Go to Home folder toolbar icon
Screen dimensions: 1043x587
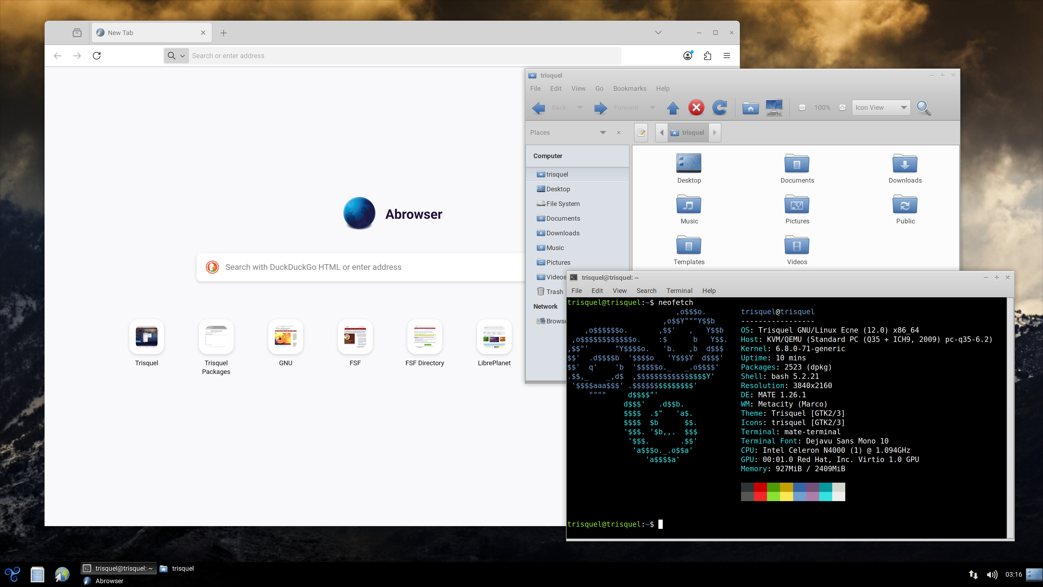coord(751,108)
